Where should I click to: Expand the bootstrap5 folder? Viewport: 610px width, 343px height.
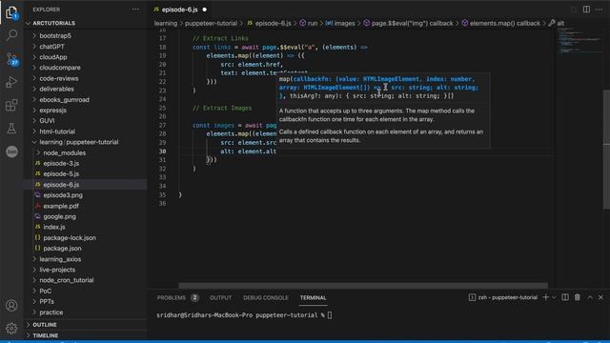click(55, 36)
